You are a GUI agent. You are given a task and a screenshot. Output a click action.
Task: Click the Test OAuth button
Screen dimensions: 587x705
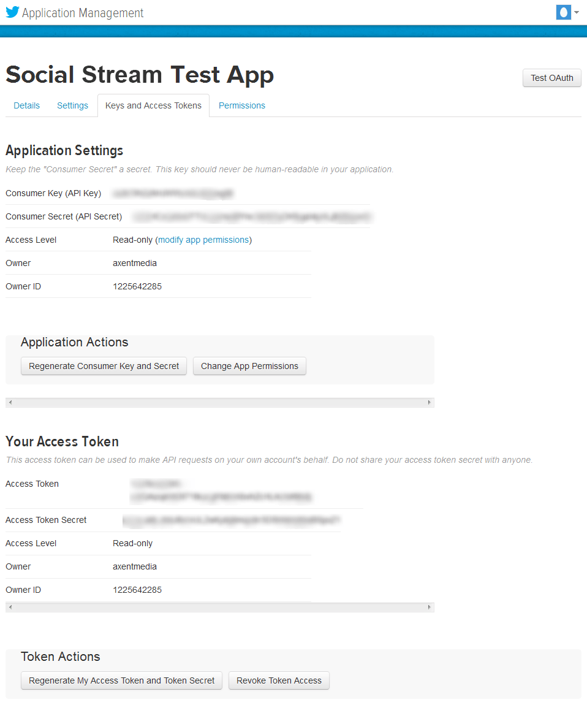[551, 78]
